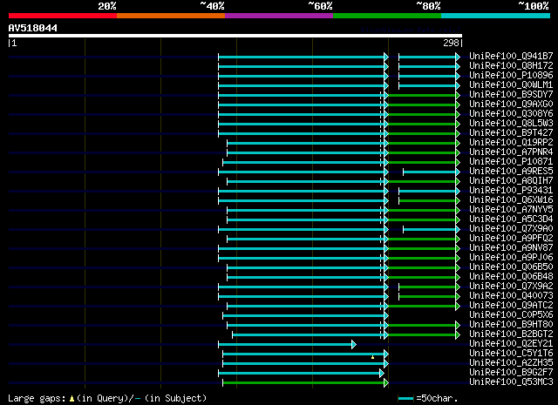Click on UniRef100_Q8L5W3
Image resolution: width=558 pixels, height=405 pixels.
(x=511, y=124)
